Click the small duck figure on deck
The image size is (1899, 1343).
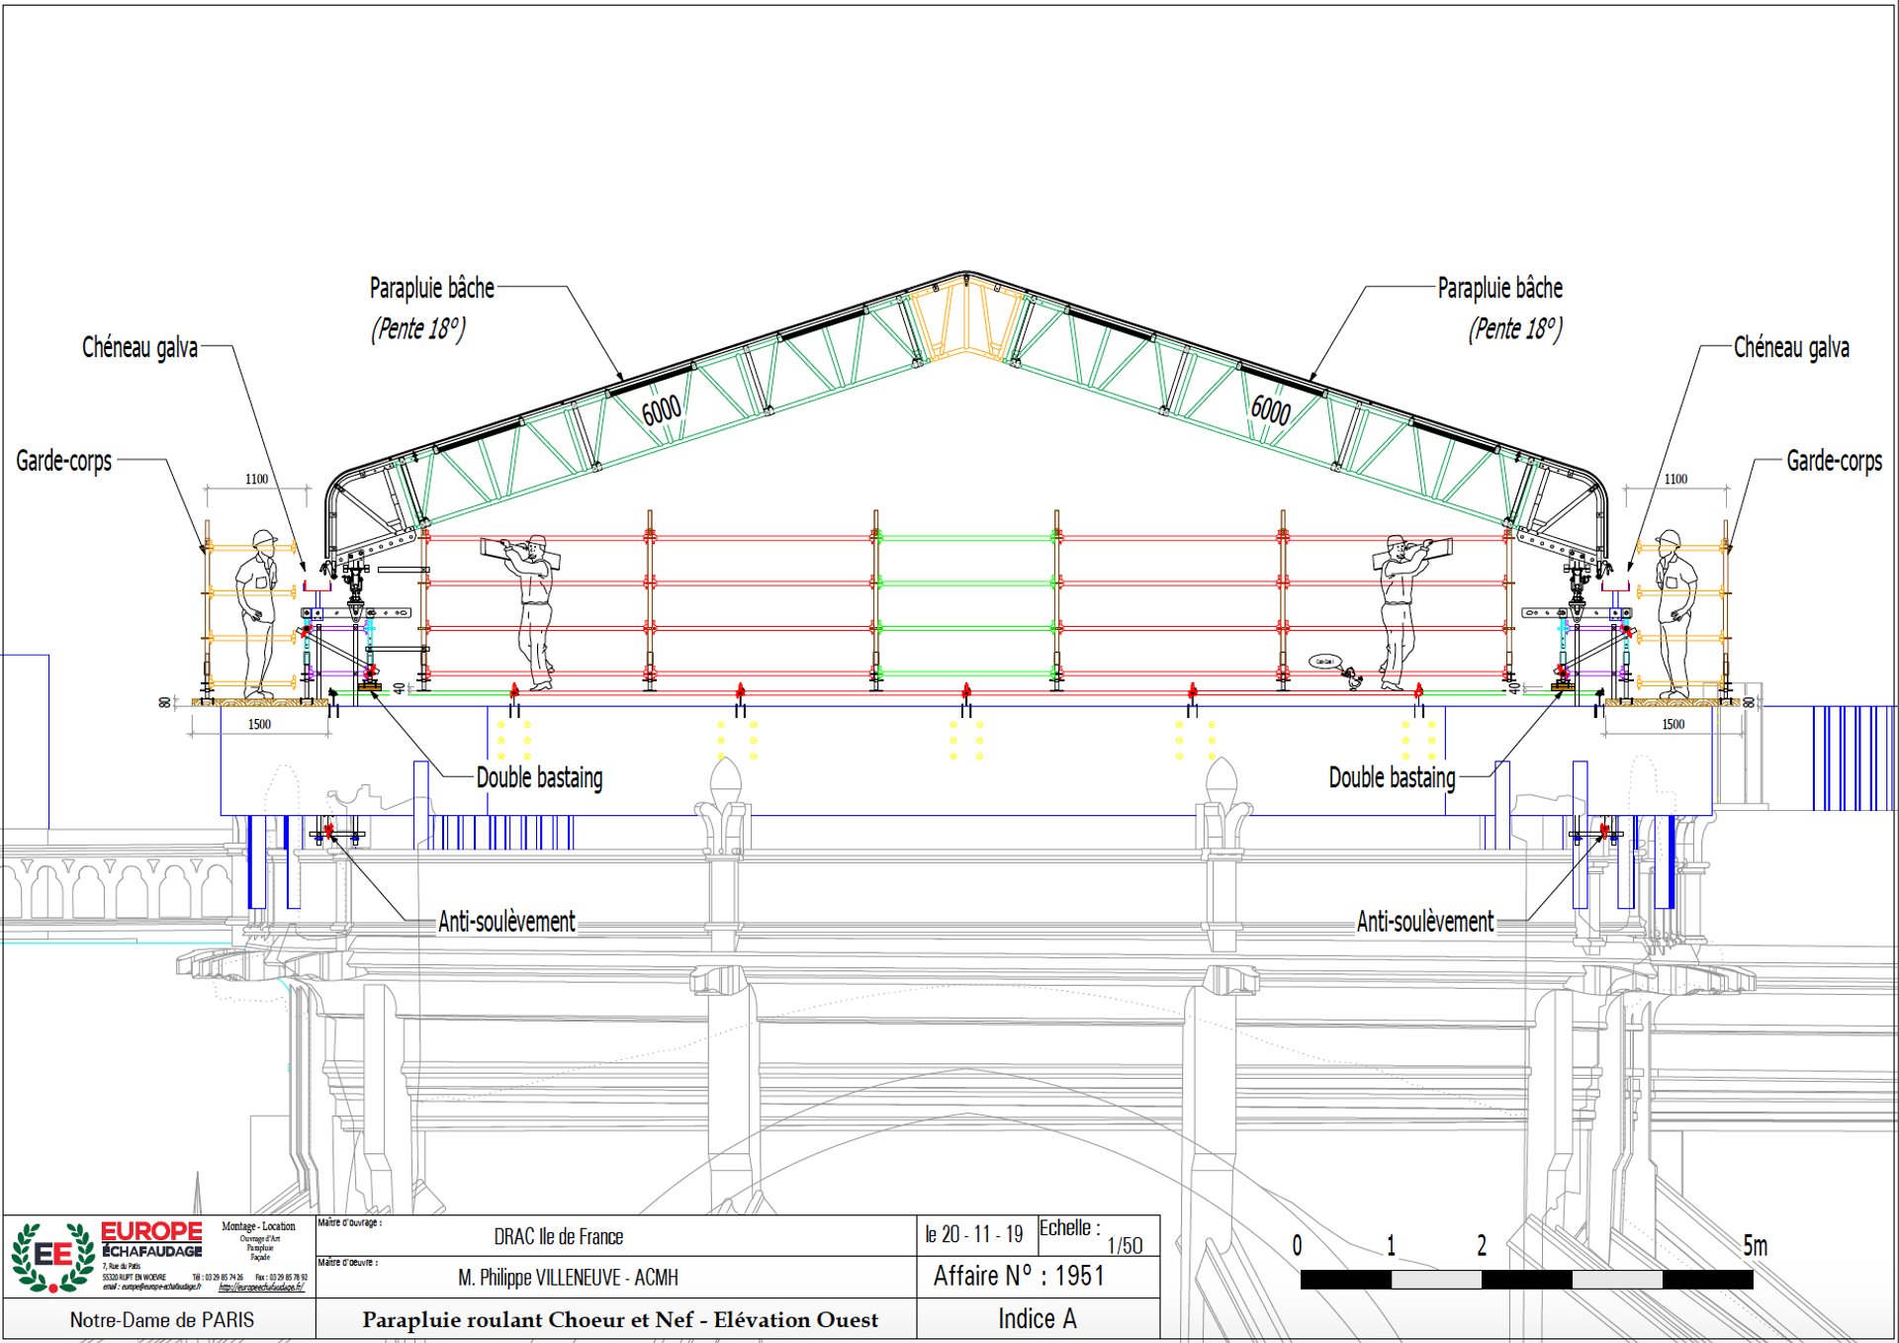click(1352, 677)
